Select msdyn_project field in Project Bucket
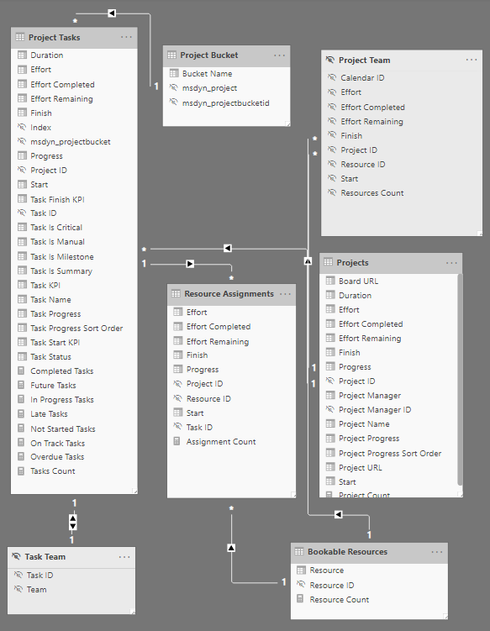The width and height of the screenshot is (490, 631). click(x=209, y=87)
